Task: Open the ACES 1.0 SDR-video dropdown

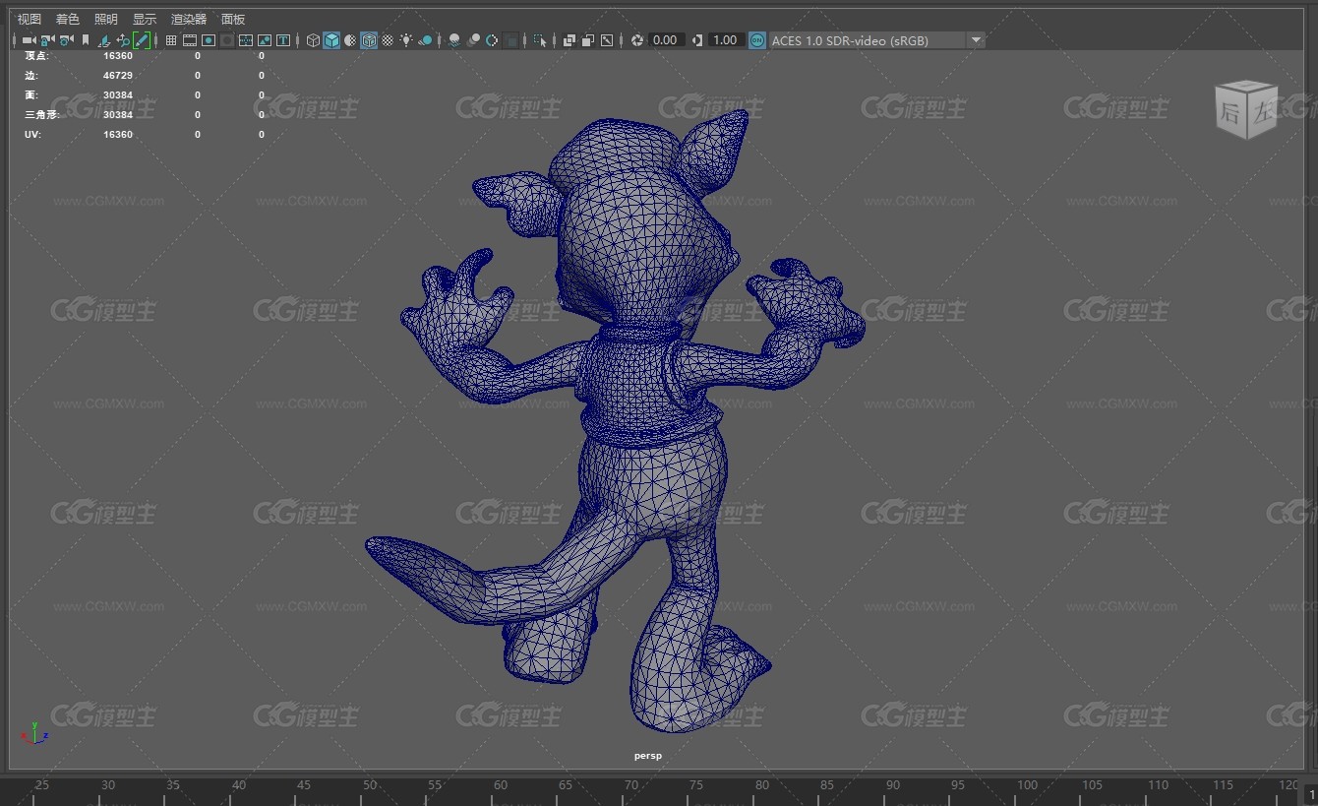Action: [876, 40]
